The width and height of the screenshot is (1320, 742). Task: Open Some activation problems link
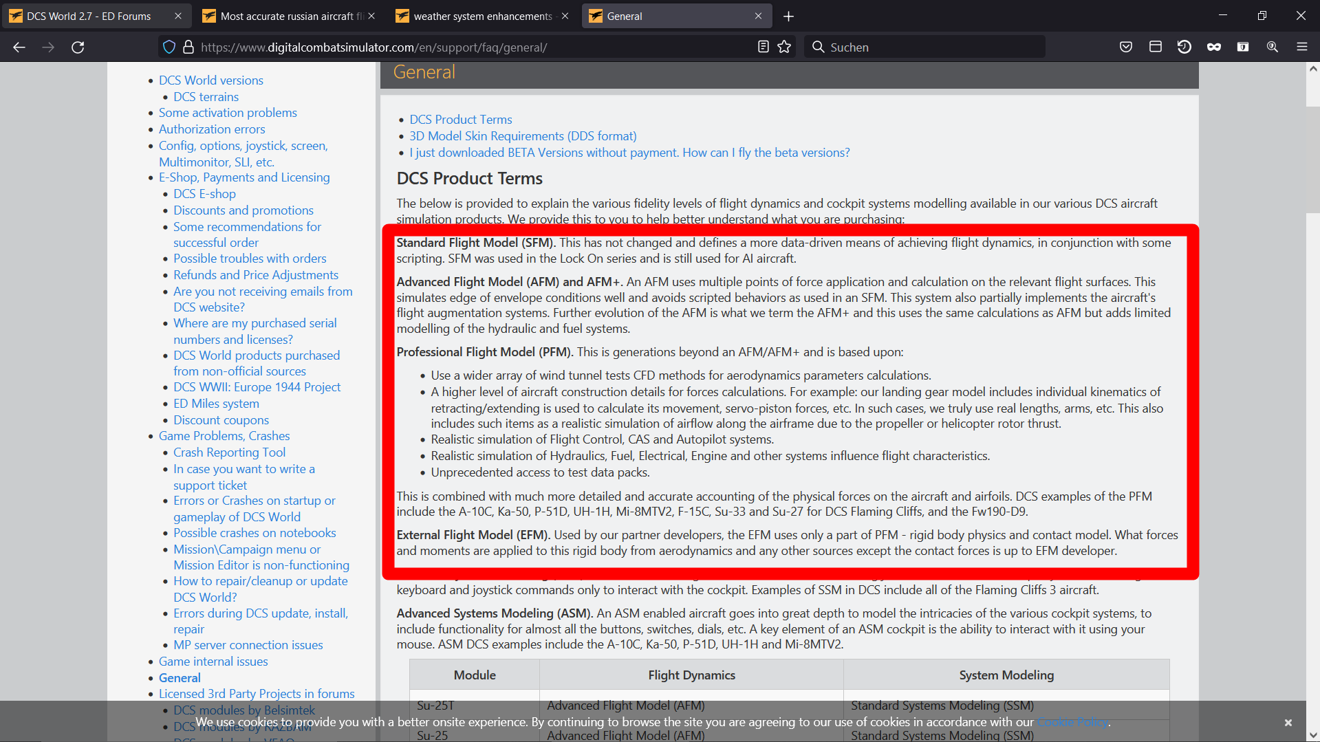click(228, 113)
